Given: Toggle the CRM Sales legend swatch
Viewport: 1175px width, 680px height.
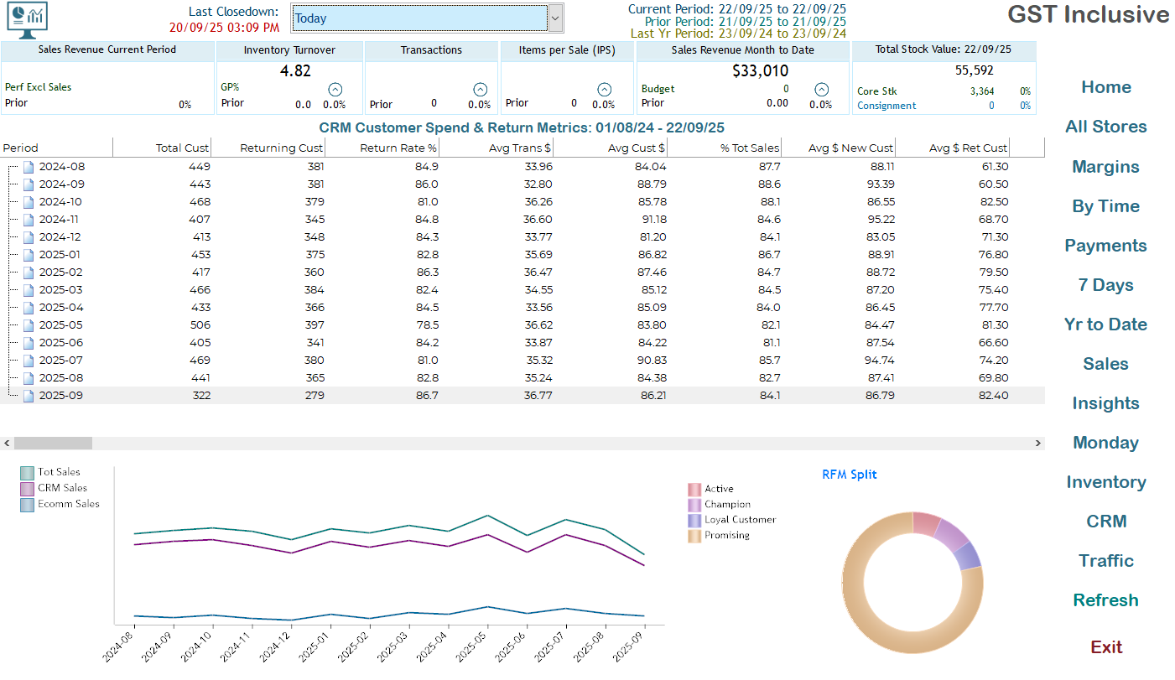Looking at the screenshot, I should click(27, 489).
